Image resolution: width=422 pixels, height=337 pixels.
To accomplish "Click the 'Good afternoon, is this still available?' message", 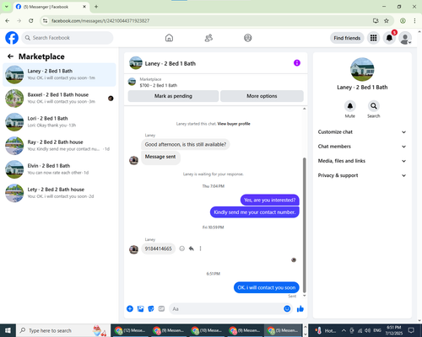I will [186, 144].
